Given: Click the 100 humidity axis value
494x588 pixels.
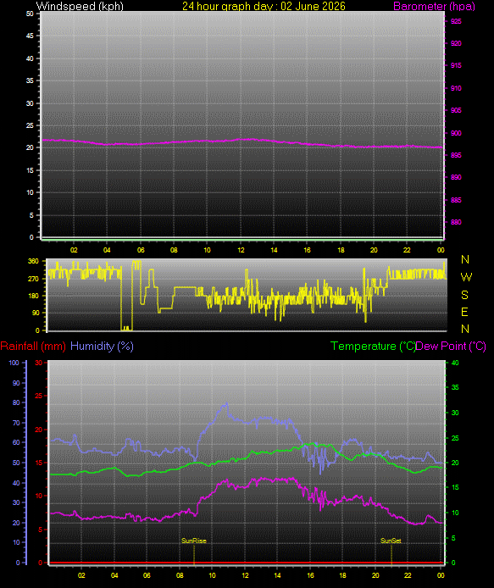Looking at the screenshot, I should tap(14, 363).
